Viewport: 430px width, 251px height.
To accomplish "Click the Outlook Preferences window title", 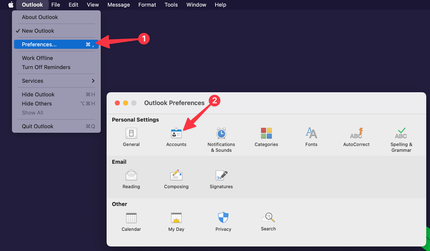I will 174,103.
